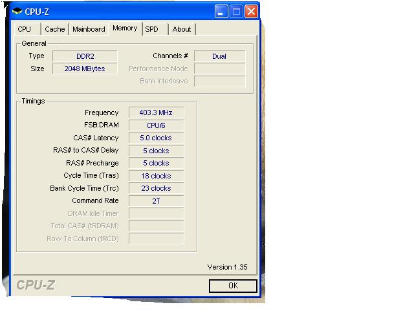The width and height of the screenshot is (414, 331).
Task: Click the 2T Command Rate value
Action: pos(156,201)
